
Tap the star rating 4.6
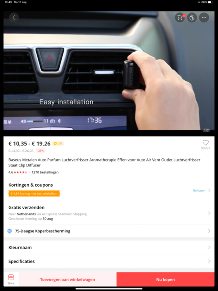17,172
